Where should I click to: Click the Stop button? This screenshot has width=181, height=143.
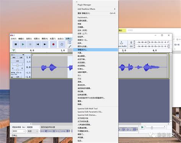point(30,44)
